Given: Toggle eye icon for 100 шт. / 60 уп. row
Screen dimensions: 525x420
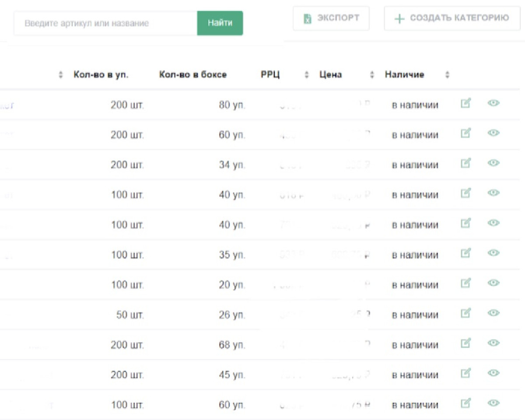Looking at the screenshot, I should [x=493, y=403].
